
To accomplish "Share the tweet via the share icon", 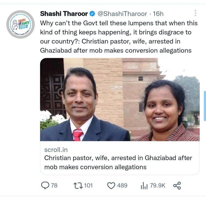I will 177,185.
